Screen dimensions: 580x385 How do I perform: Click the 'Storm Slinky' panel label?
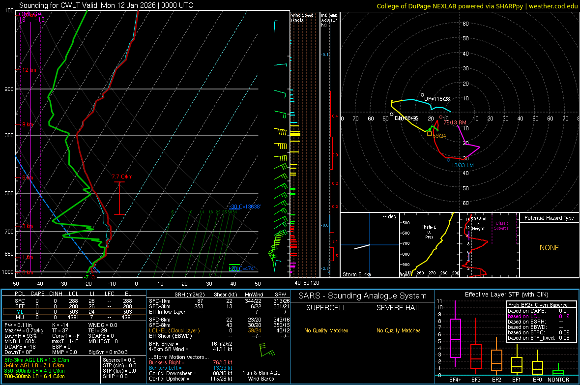click(356, 274)
